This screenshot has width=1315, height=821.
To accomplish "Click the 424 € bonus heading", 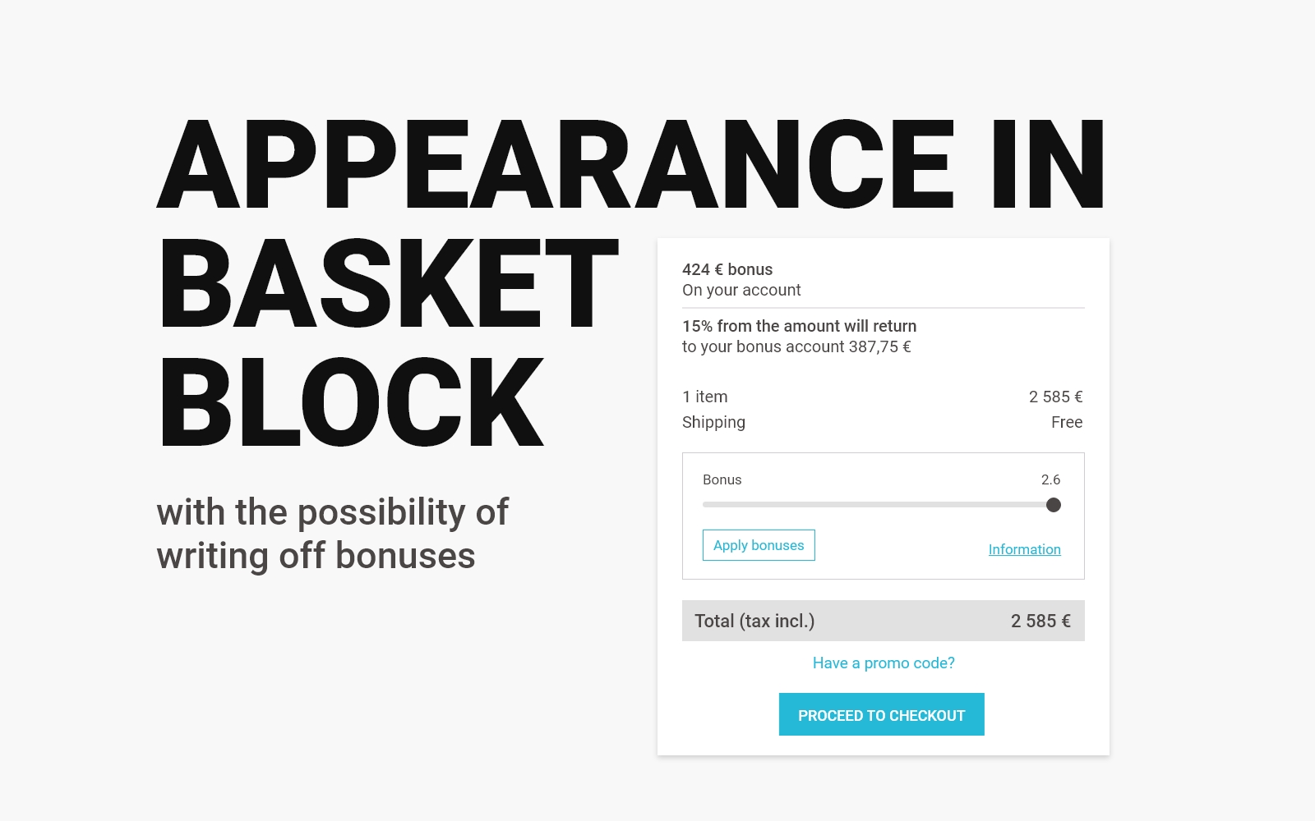I will [727, 269].
